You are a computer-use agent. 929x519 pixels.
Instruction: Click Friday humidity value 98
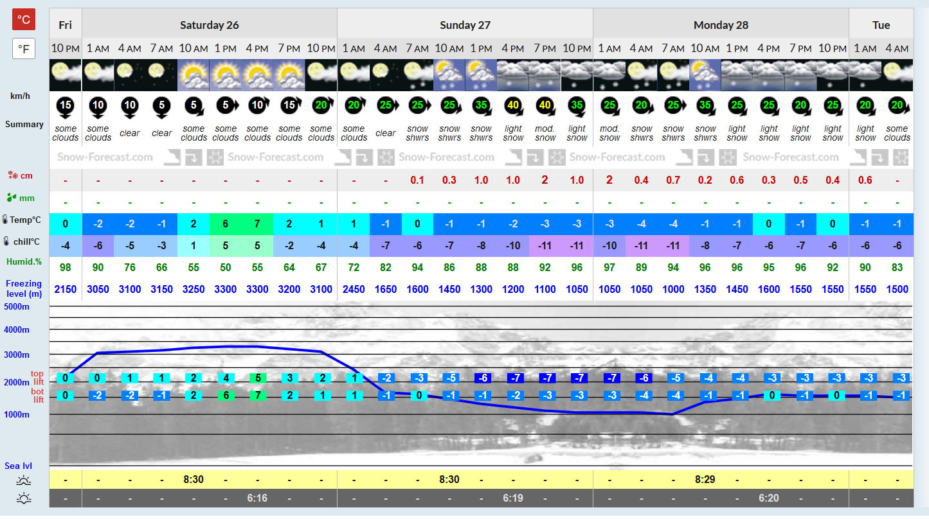(x=66, y=267)
